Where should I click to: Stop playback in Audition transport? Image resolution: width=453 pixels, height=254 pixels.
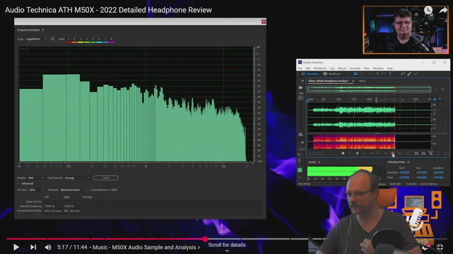coord(343,153)
